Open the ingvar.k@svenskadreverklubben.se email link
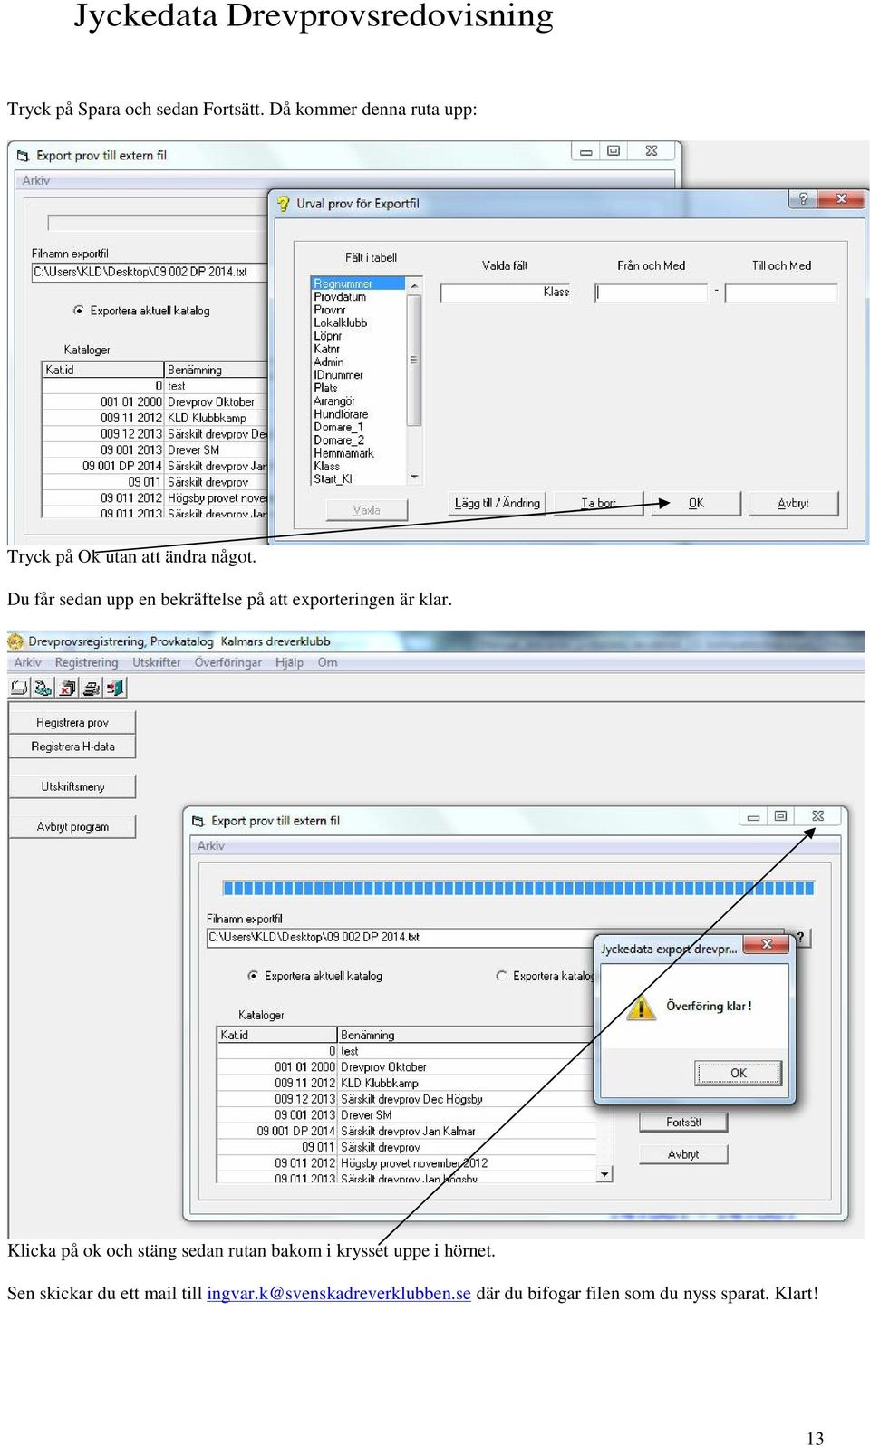Image resolution: width=870 pixels, height=1446 pixels. (x=339, y=1293)
